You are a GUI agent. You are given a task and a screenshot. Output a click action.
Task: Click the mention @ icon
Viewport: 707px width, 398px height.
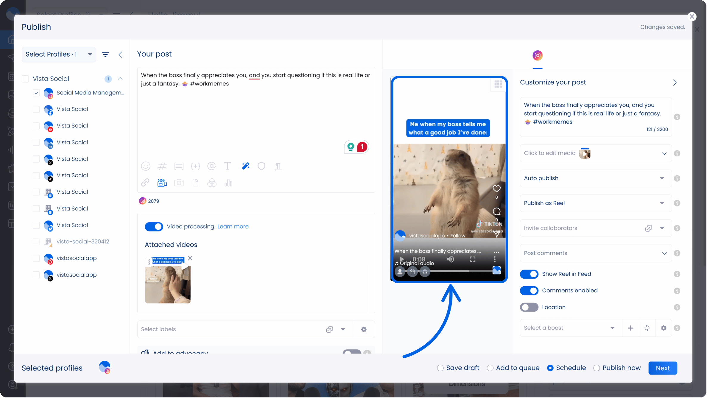click(211, 166)
